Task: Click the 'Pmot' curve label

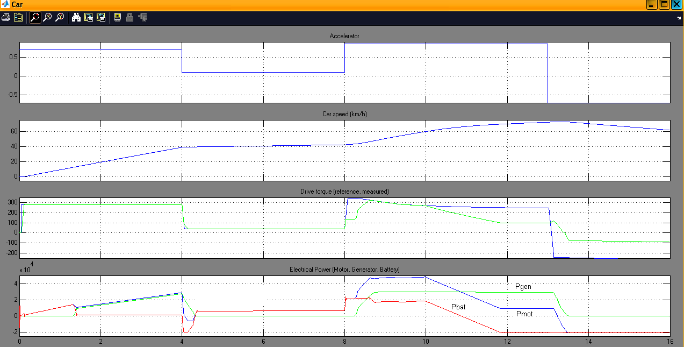Action: tap(524, 314)
